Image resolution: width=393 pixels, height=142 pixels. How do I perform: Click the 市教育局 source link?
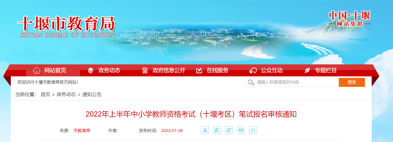point(82,131)
